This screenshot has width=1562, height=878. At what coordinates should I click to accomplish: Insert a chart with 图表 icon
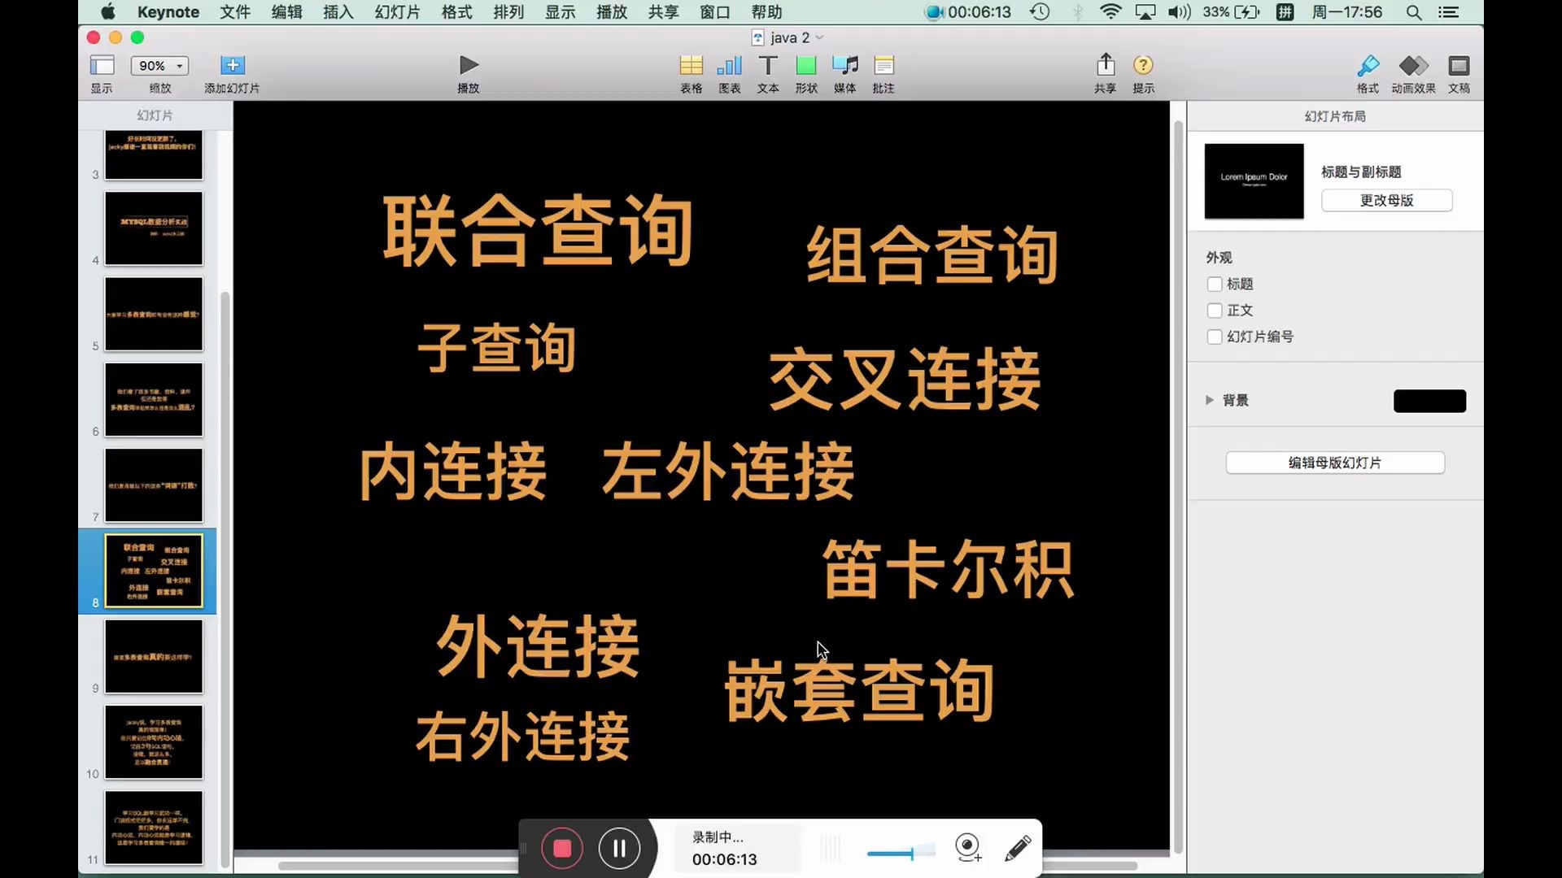coord(729,65)
